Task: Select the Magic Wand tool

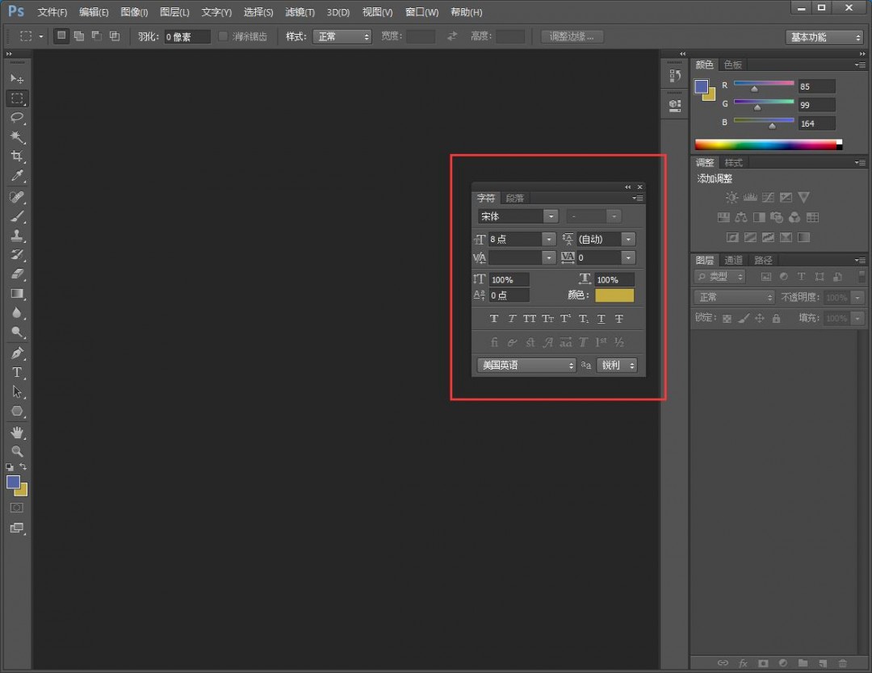Action: pos(17,137)
